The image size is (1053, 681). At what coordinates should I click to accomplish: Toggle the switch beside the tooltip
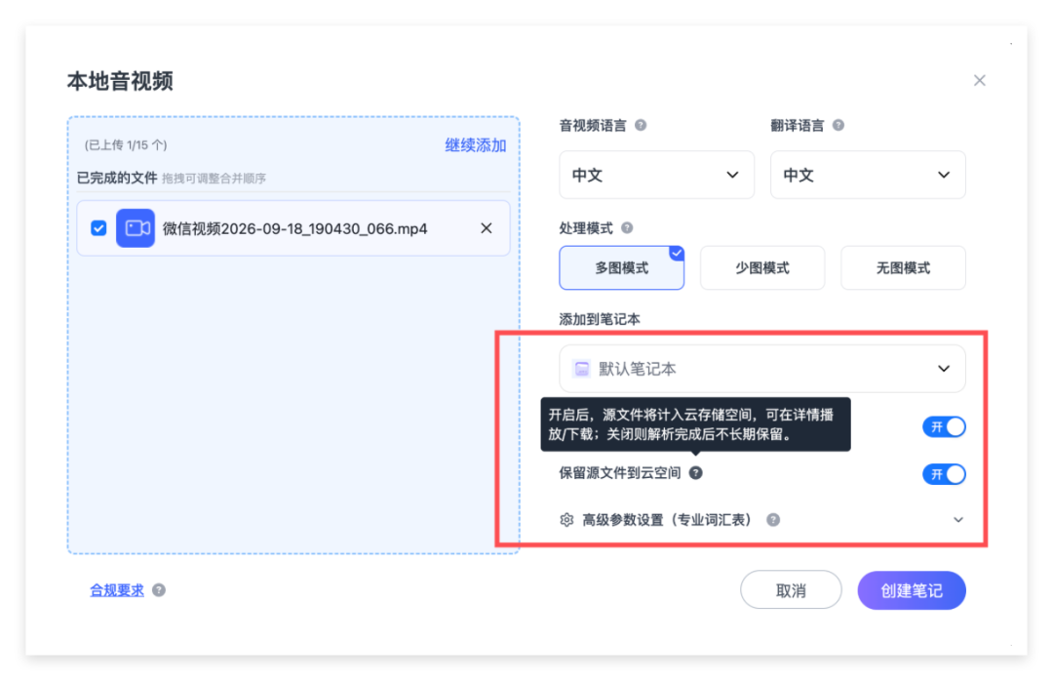tap(944, 427)
